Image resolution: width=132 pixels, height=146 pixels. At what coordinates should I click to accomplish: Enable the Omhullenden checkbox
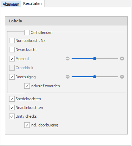27,32
